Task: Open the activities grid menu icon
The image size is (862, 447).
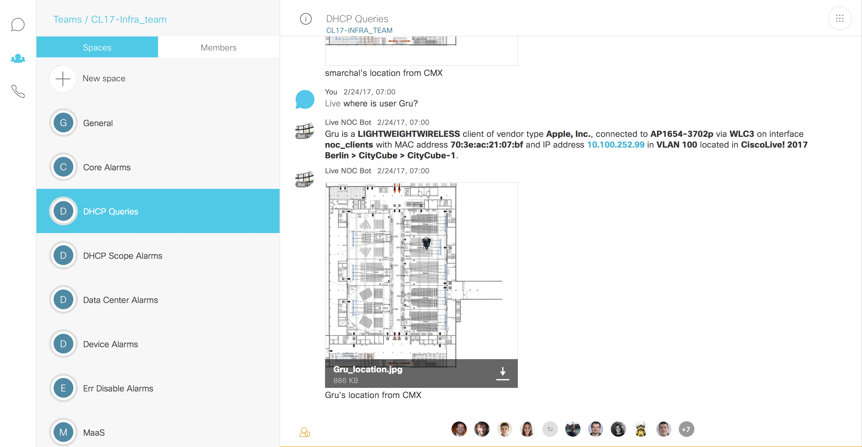Action: point(839,19)
